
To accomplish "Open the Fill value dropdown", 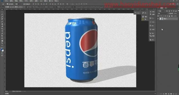I will click(x=176, y=16).
